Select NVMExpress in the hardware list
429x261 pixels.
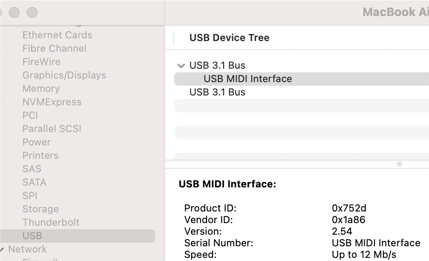(x=52, y=102)
